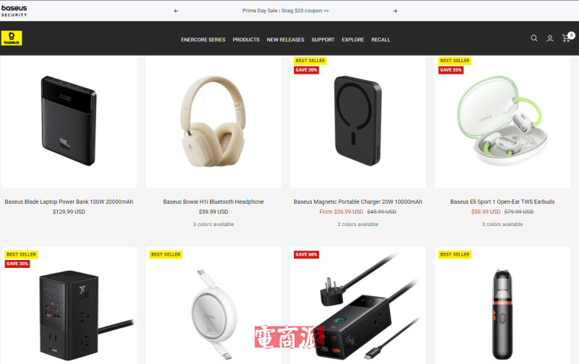This screenshot has width=579, height=364.
Task: Open the shopping cart icon
Action: pos(567,38)
